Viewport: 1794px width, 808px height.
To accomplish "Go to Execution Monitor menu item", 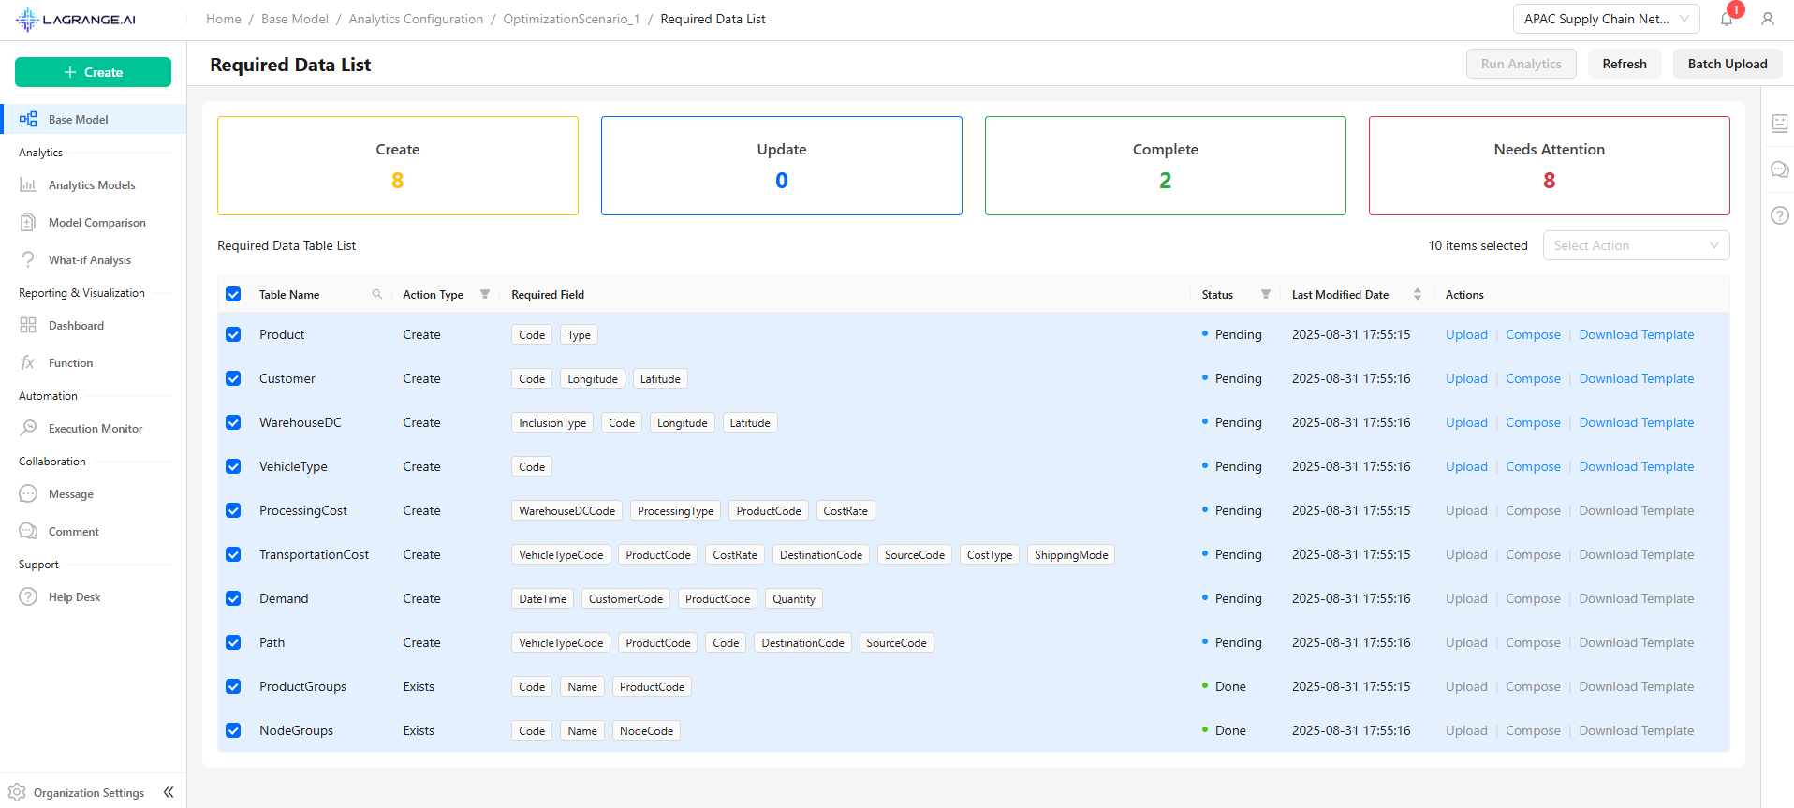I will pos(96,429).
